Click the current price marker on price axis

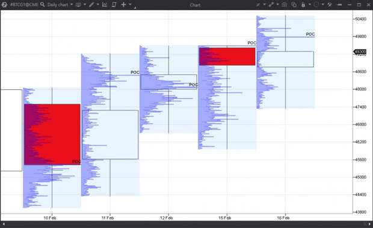coord(360,52)
